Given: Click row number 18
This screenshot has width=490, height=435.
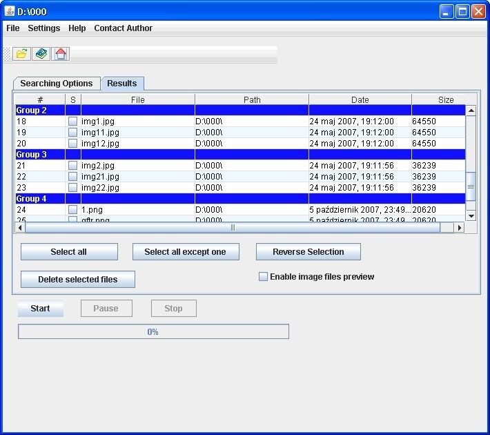Looking at the screenshot, I should pyautogui.click(x=21, y=122).
